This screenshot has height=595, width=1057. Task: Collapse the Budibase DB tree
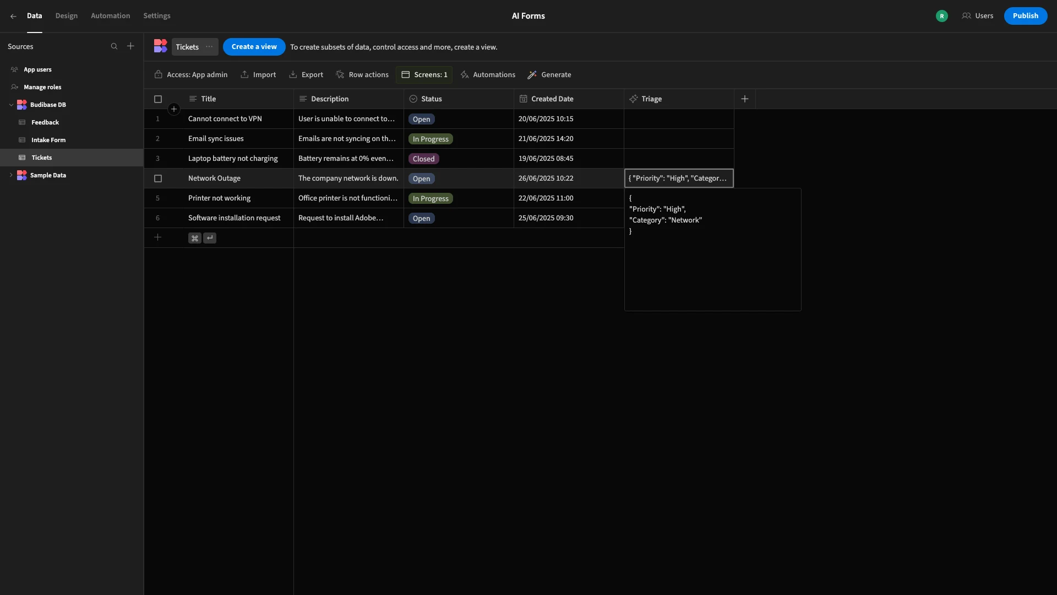(x=11, y=105)
